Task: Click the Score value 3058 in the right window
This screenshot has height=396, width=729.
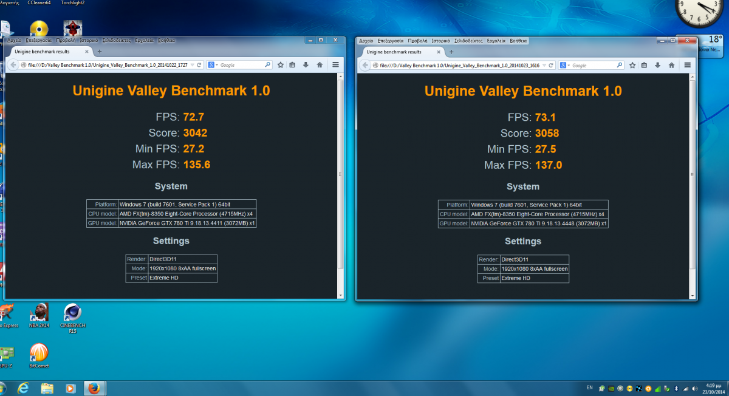Action: pos(546,133)
